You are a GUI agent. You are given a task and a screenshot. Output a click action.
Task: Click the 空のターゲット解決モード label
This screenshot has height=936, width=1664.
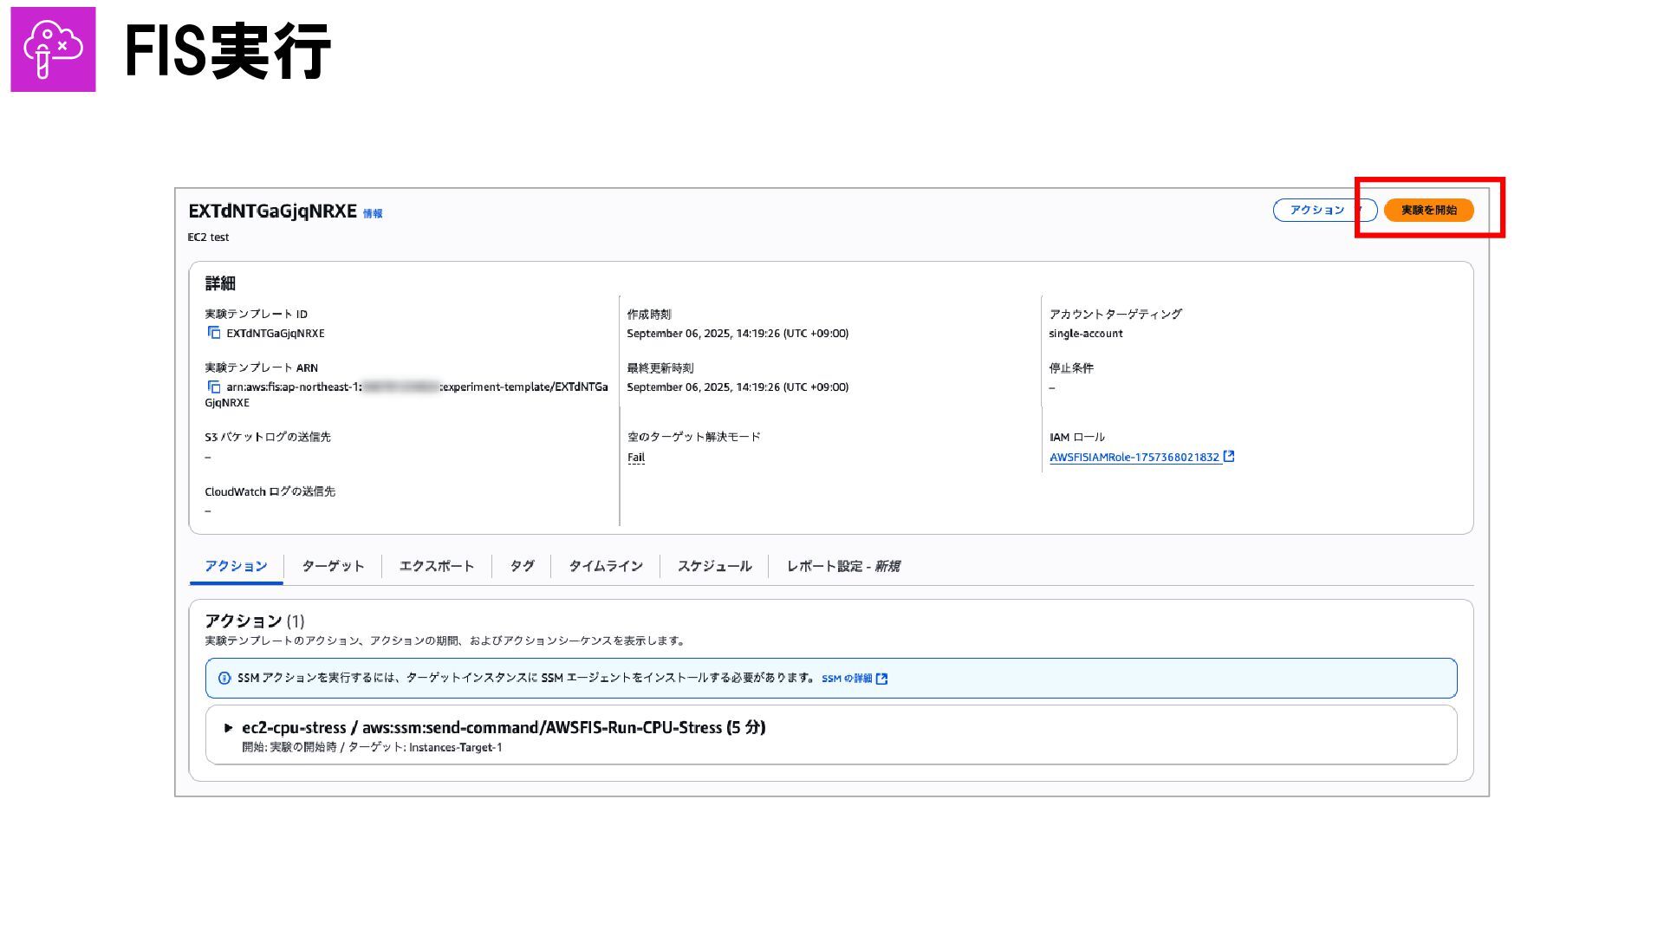pos(694,437)
